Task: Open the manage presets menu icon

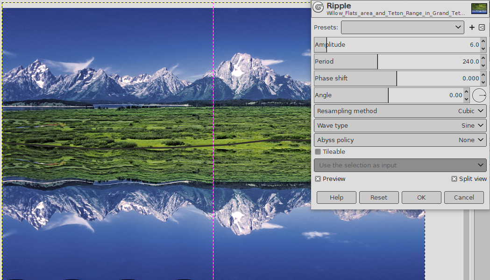Action: coord(482,28)
